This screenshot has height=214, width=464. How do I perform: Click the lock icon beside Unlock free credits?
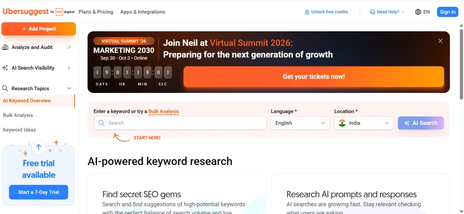[307, 12]
